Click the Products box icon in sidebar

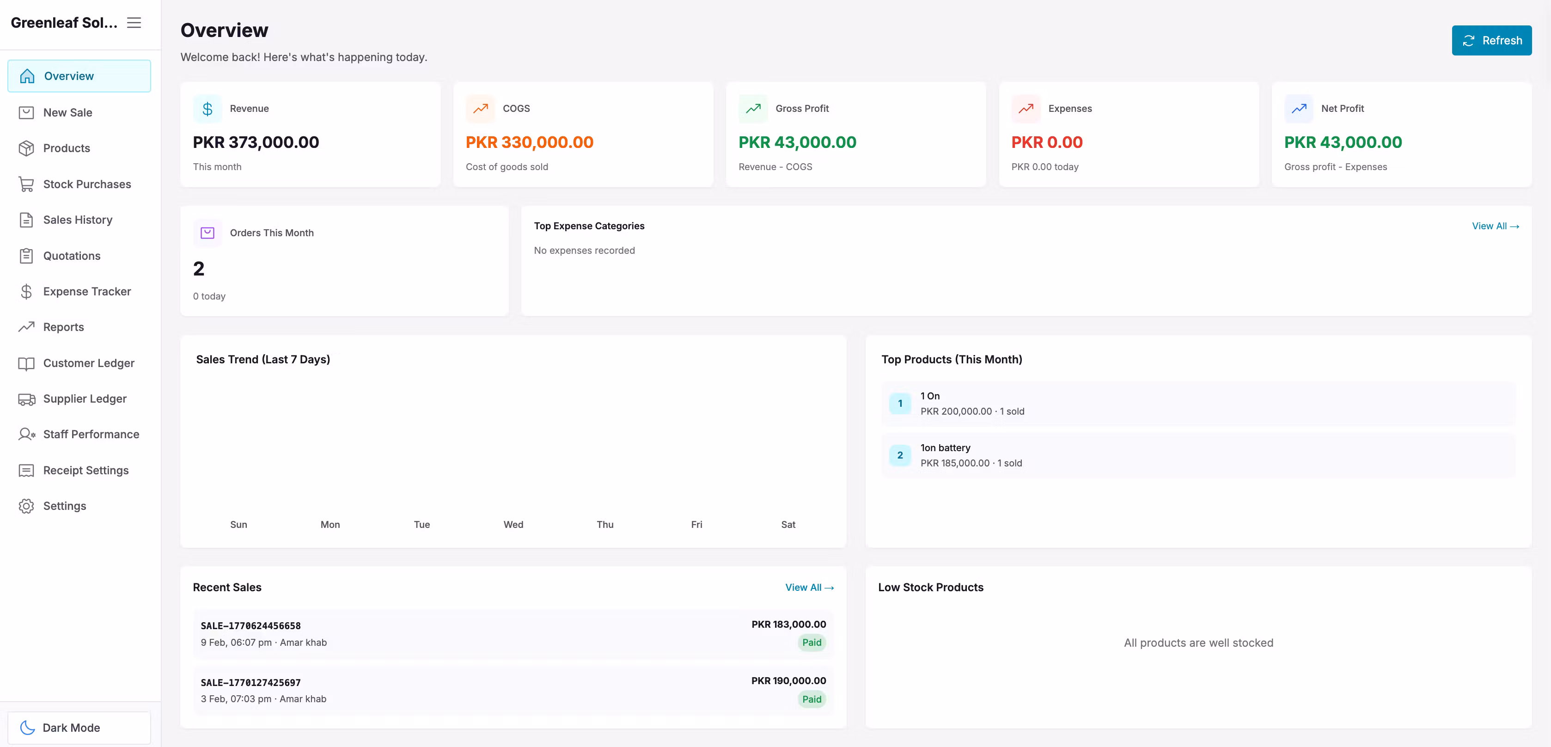click(26, 148)
